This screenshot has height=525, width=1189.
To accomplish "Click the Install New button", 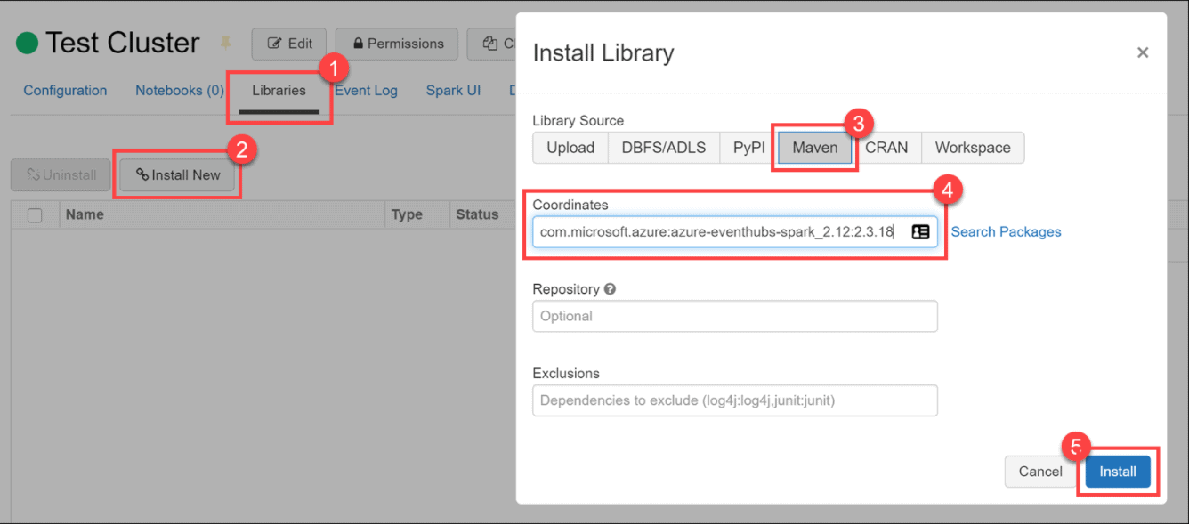I will coord(178,175).
